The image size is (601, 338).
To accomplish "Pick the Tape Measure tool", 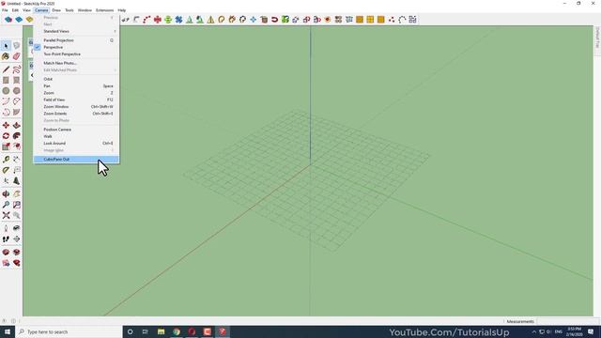I will click(x=6, y=160).
